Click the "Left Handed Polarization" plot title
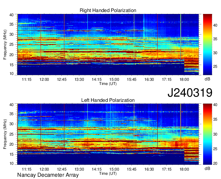The width and height of the screenshot is (221, 179). click(108, 100)
